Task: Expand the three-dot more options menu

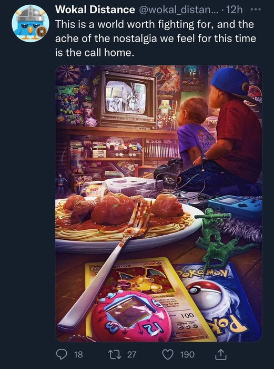Action: (256, 9)
